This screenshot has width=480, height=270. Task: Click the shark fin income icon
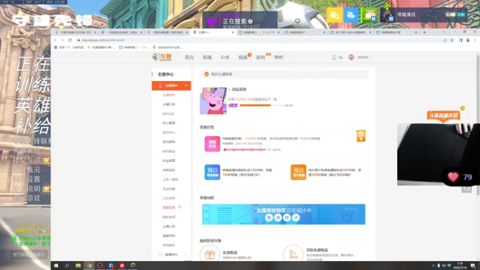click(x=293, y=254)
